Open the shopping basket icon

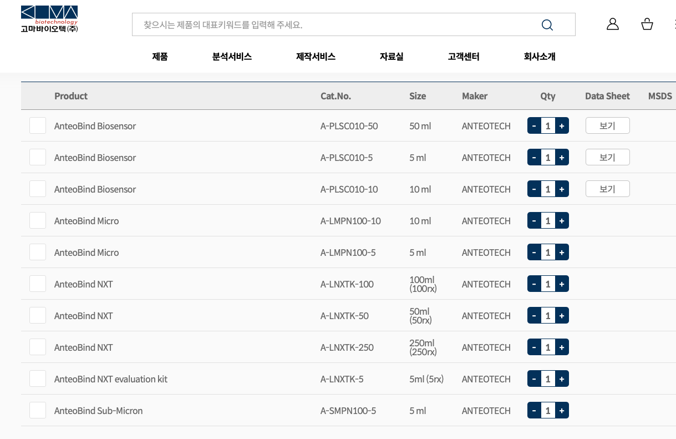click(647, 24)
